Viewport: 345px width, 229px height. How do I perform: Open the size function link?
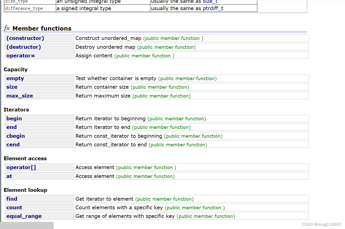coord(12,87)
